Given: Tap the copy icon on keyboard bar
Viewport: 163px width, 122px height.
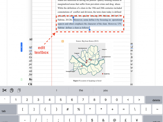Looking at the screenshot, I should (x=12, y=90).
